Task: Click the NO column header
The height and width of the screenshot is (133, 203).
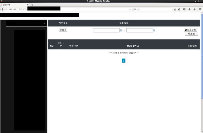Action: [52, 46]
